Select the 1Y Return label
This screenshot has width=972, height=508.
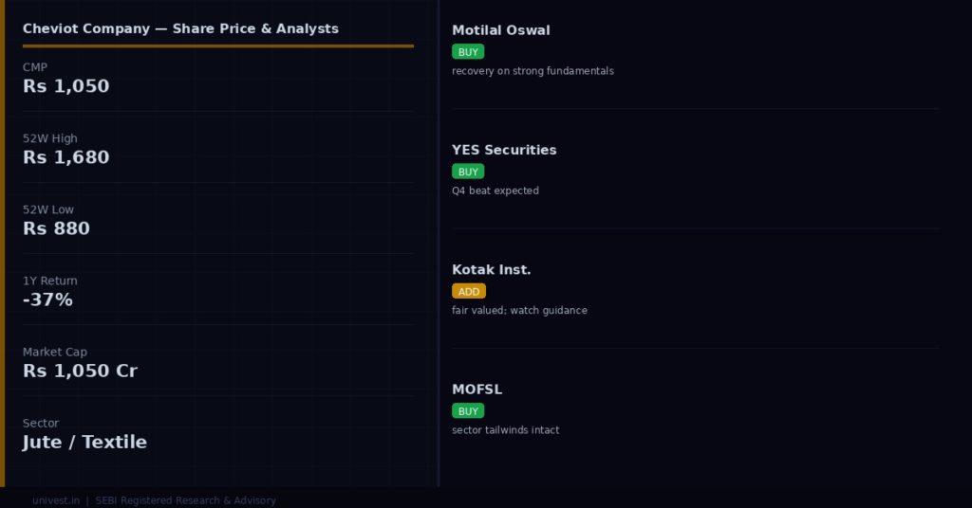pyautogui.click(x=50, y=281)
